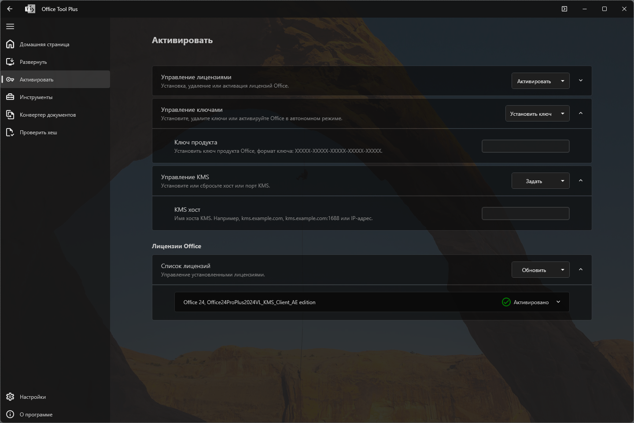634x423 pixels.
Task: Select the Office 24 ProPlus2024VL license row
Action: pyautogui.click(x=372, y=302)
